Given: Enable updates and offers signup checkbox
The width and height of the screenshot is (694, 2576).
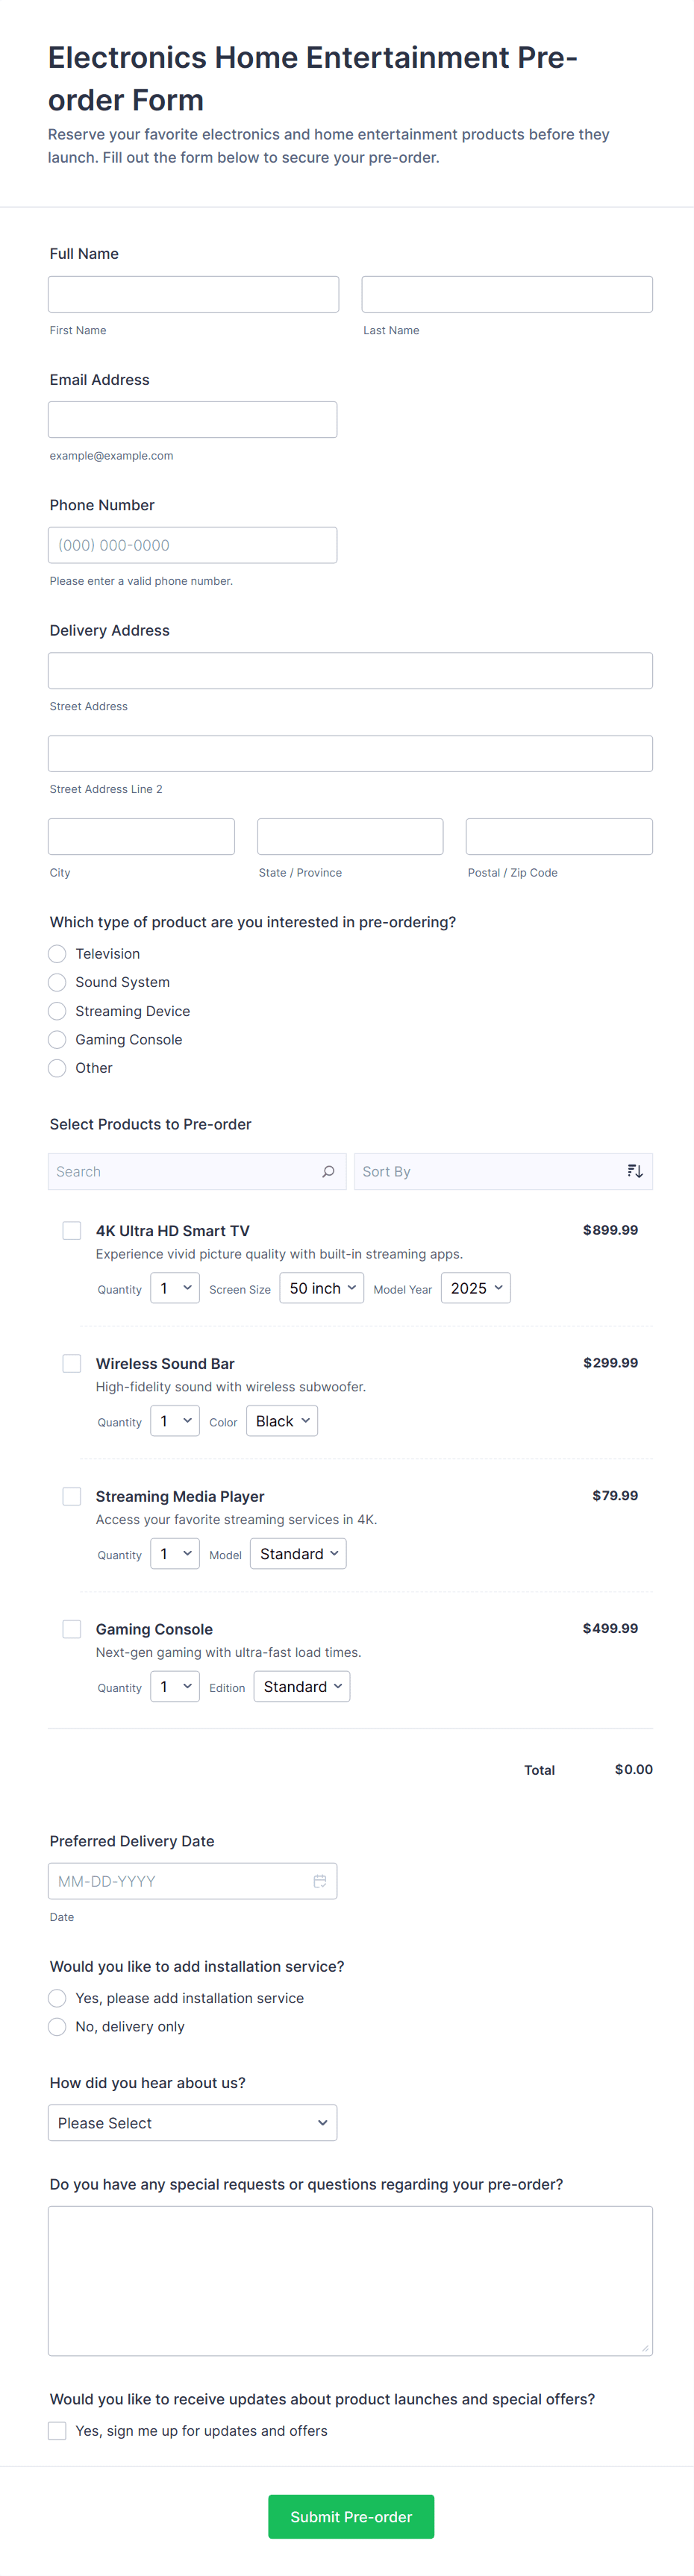Looking at the screenshot, I should point(58,2431).
